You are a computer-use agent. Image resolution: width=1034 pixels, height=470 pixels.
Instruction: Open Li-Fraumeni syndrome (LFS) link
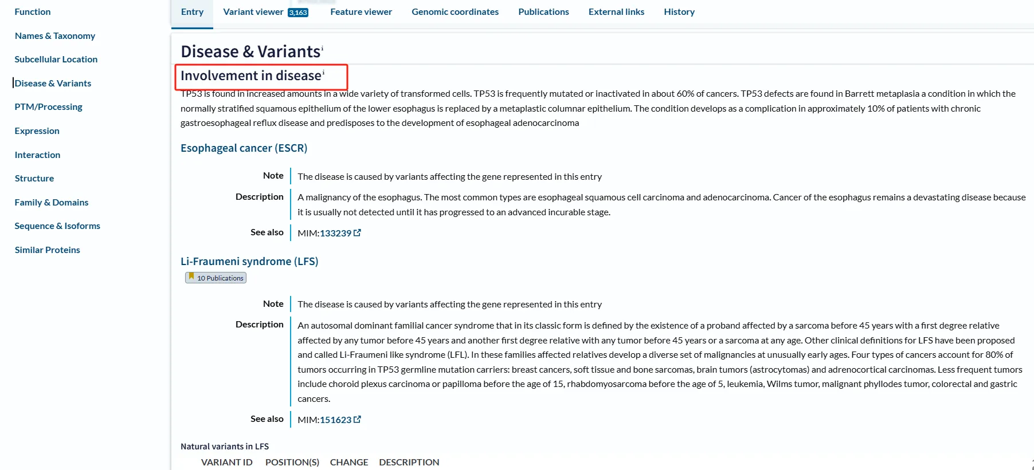(249, 262)
